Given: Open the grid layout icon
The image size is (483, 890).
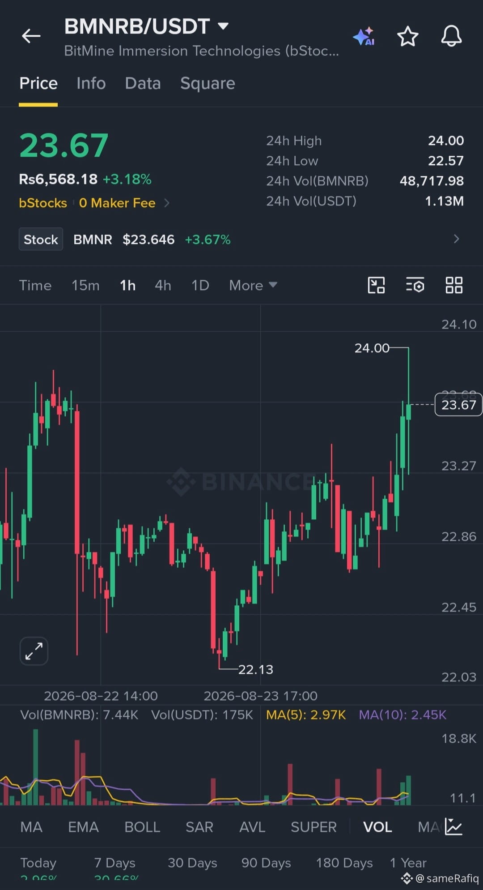Looking at the screenshot, I should tap(454, 285).
